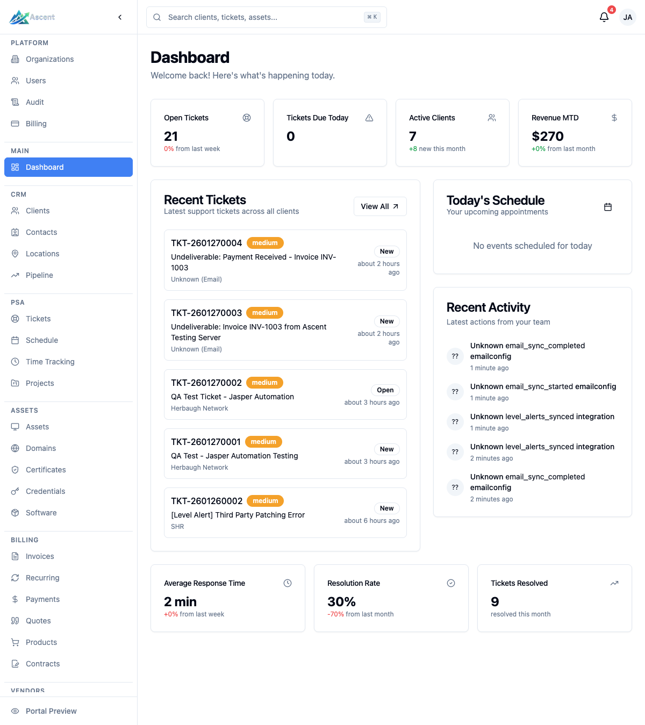Click the calendar icon on Today's Schedule
This screenshot has width=645, height=725.
coord(608,206)
